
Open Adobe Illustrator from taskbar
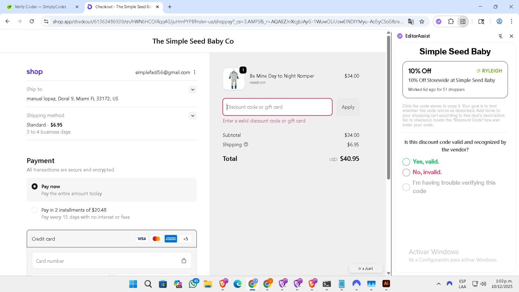(x=386, y=284)
